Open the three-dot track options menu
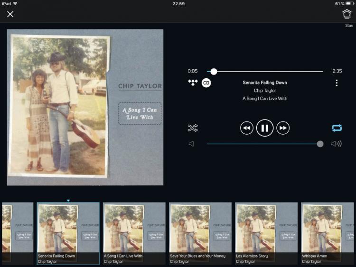Screen dimensions: 356x267 pos(337,83)
